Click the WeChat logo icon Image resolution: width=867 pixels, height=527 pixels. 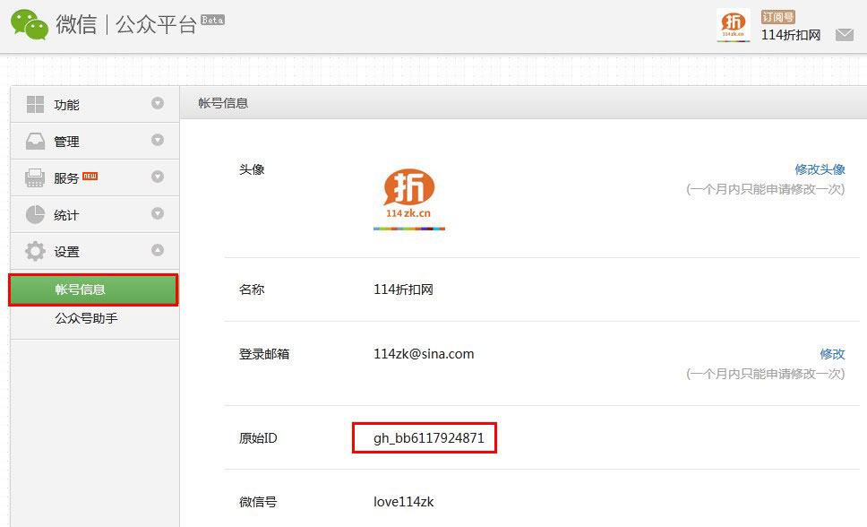point(30,24)
